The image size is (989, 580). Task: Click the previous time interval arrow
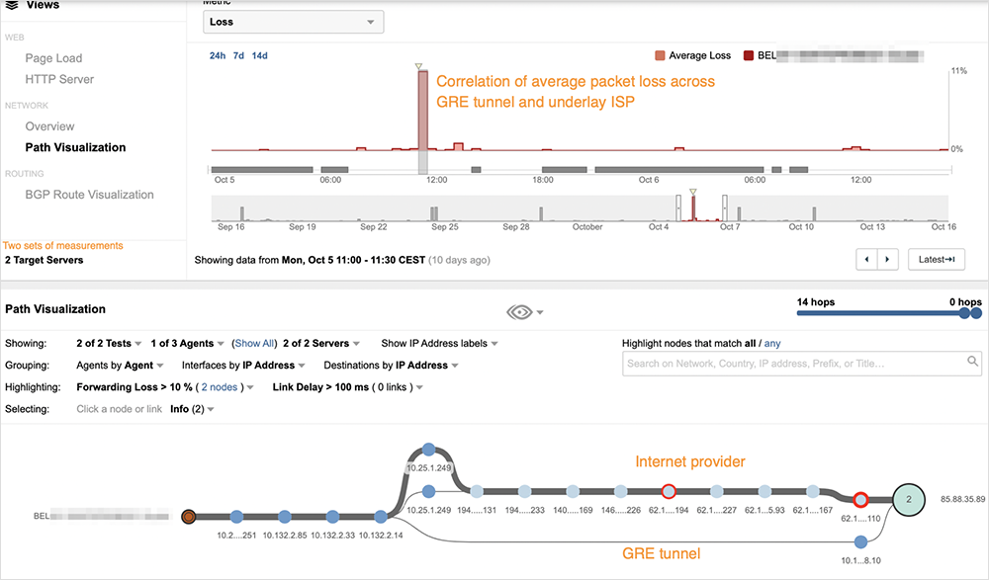coord(866,259)
